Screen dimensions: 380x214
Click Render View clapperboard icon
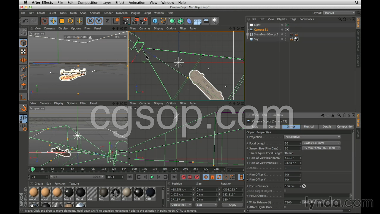(x=126, y=21)
